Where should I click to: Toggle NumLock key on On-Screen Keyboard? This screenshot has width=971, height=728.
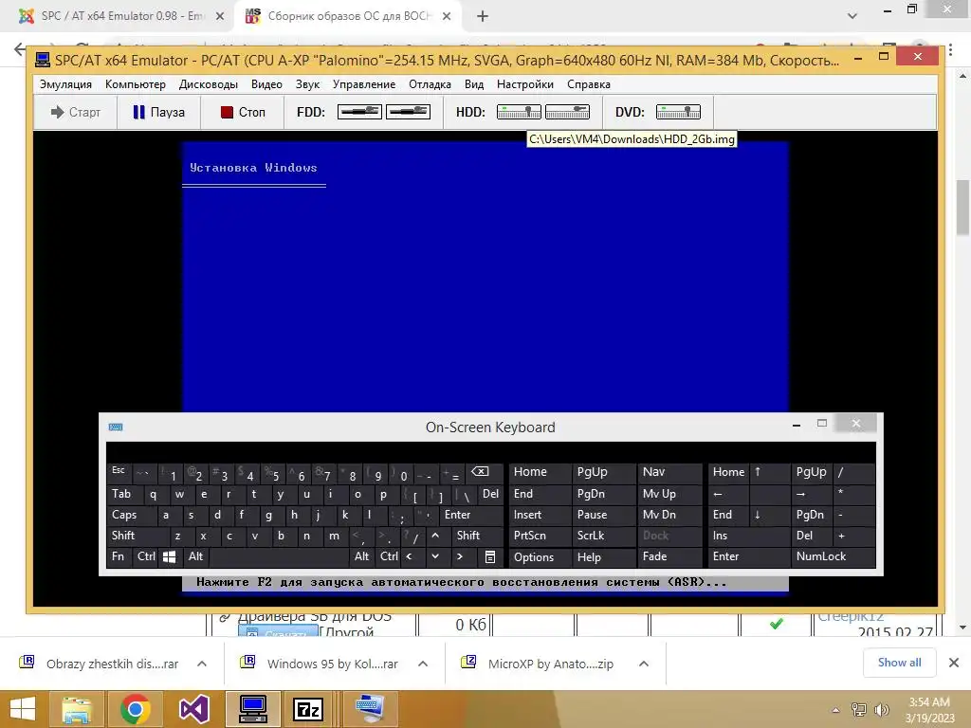pyautogui.click(x=833, y=556)
